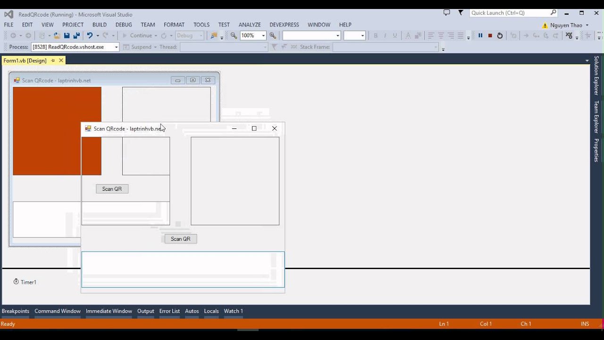Open the Properties side tab
The width and height of the screenshot is (604, 340).
tap(596, 150)
